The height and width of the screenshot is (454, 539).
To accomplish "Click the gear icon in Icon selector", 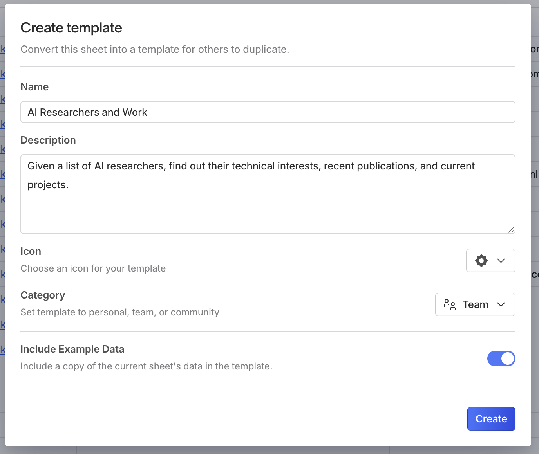I will (x=481, y=261).
